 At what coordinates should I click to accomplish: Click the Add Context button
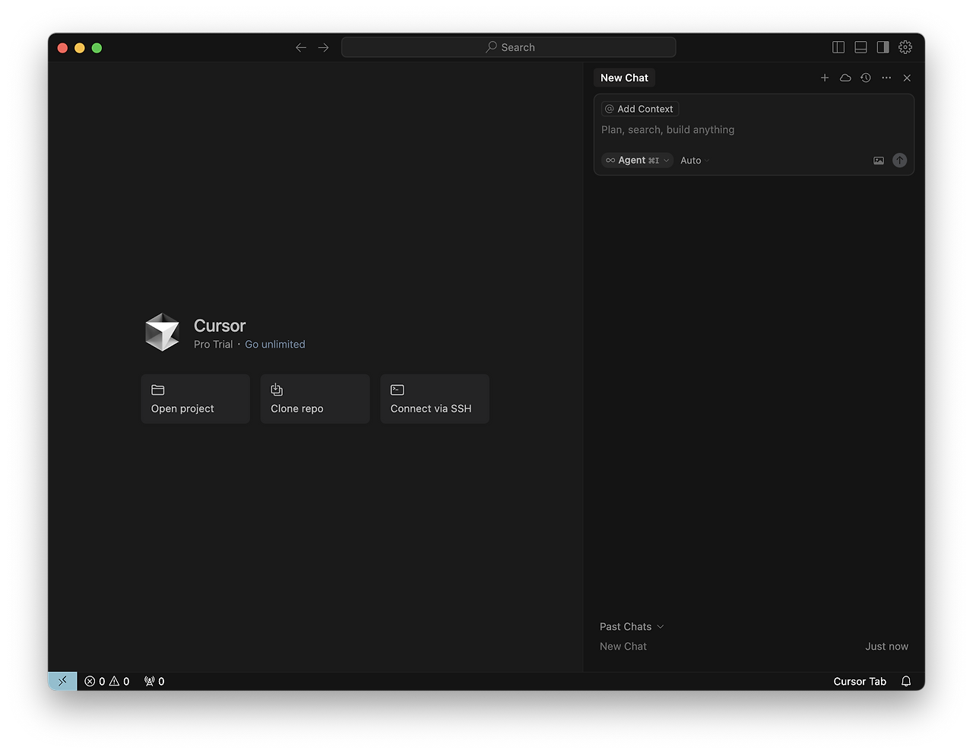point(639,109)
